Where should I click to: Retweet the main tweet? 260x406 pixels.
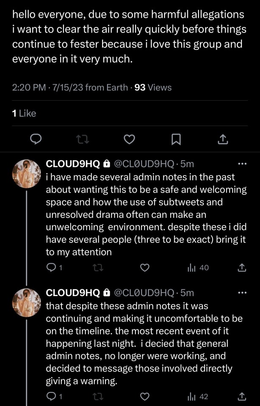[x=83, y=139]
